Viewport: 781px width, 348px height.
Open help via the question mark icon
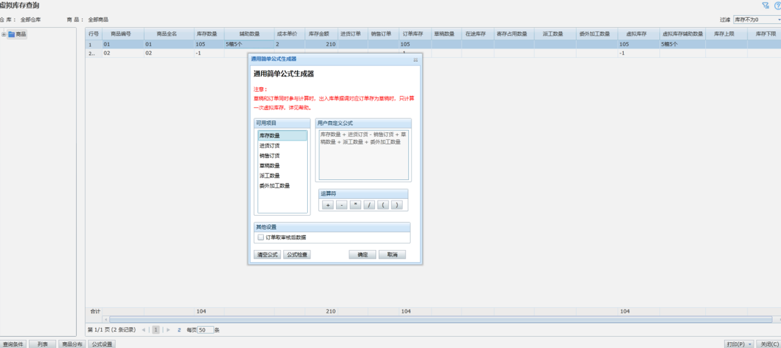tap(777, 5)
